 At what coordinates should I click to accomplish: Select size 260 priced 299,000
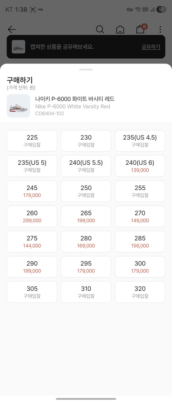click(32, 216)
